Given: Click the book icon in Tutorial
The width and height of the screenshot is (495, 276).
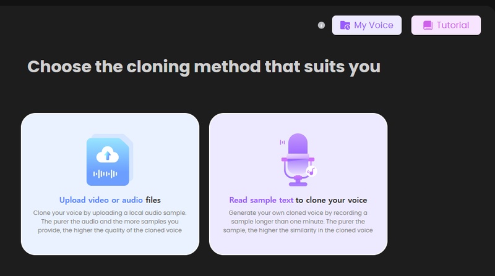Looking at the screenshot, I should pyautogui.click(x=428, y=25).
